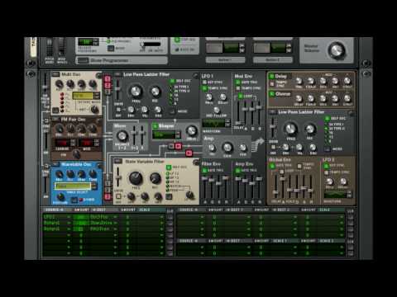Click the red routing button beside the Shaper

tap(179, 146)
